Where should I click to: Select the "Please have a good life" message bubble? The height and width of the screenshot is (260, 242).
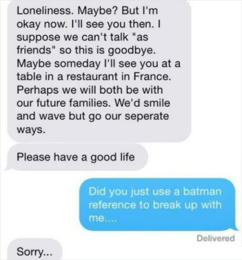pos(76,157)
